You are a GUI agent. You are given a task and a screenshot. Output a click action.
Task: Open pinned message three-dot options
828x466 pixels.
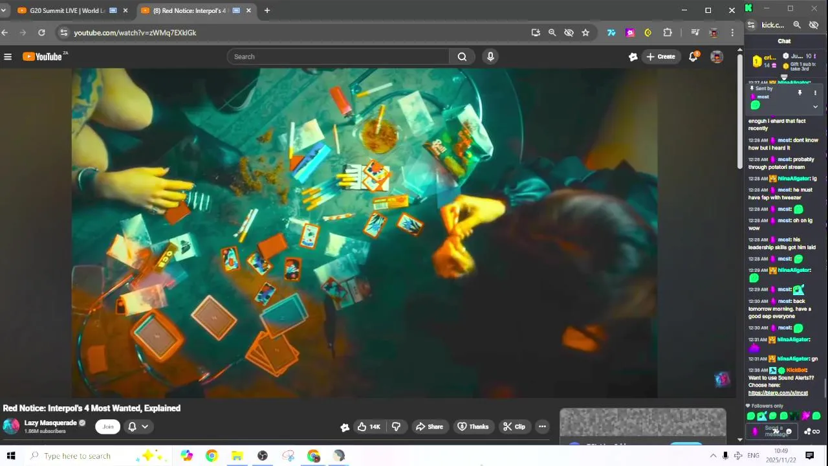coord(815,93)
